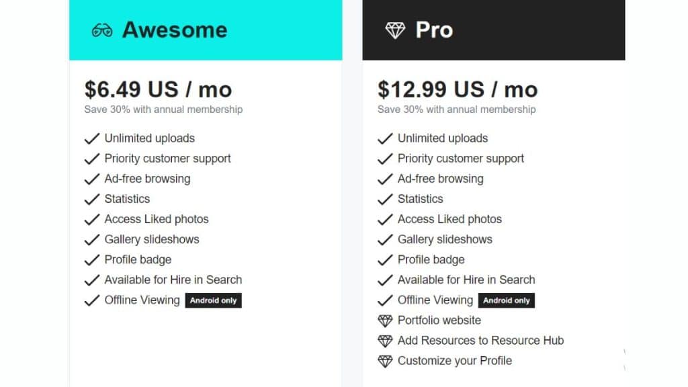Click Save 30% annual membership under Pro
This screenshot has width=688, height=387.
[457, 109]
